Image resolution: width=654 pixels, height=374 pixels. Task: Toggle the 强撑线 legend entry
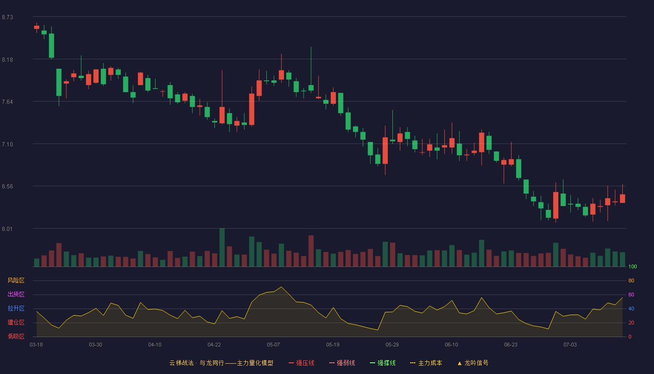(x=383, y=363)
